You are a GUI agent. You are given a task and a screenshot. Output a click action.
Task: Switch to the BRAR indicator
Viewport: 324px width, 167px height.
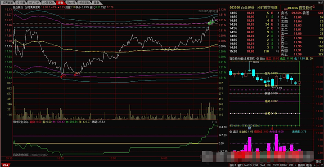[283, 165]
